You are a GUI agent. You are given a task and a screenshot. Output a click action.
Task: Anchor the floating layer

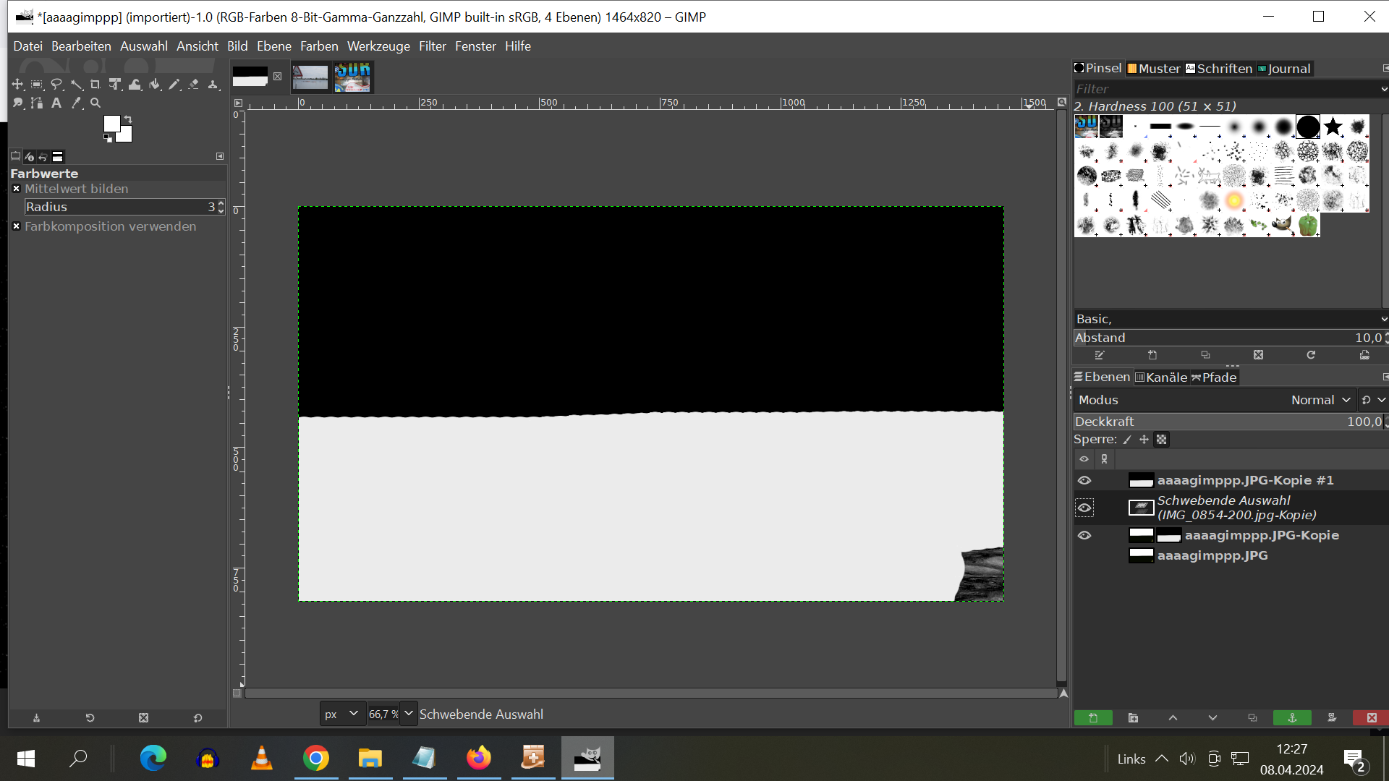coord(1292,717)
